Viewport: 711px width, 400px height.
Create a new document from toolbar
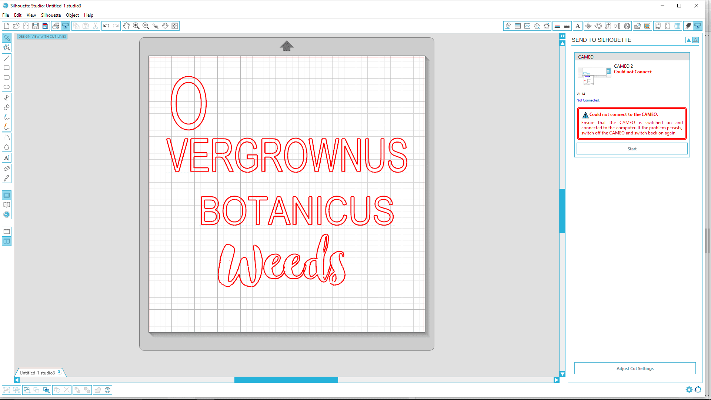click(x=6, y=26)
